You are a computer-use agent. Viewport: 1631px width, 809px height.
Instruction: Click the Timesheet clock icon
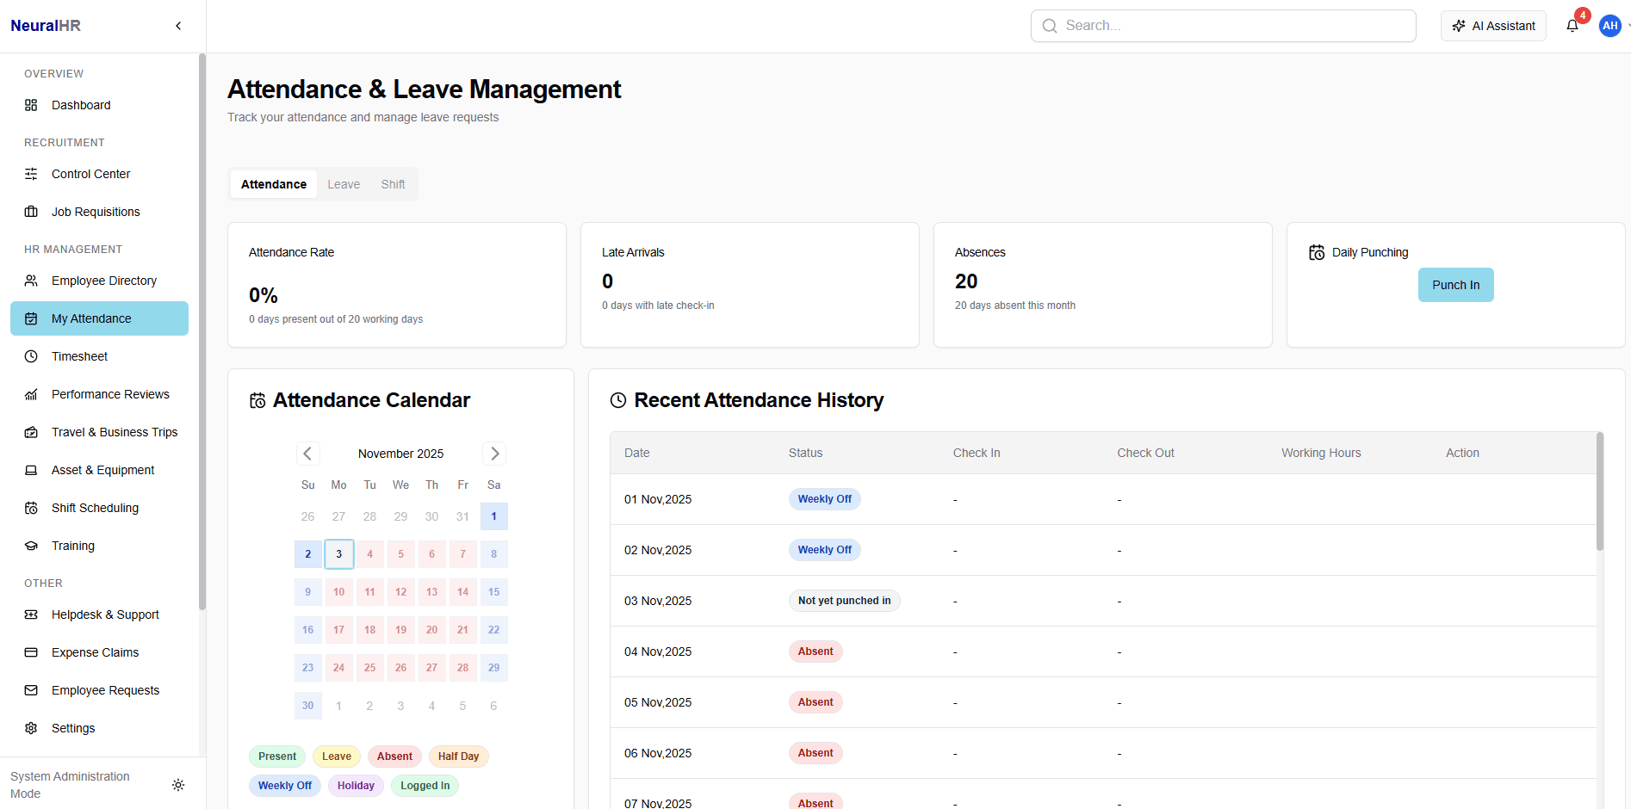[31, 356]
